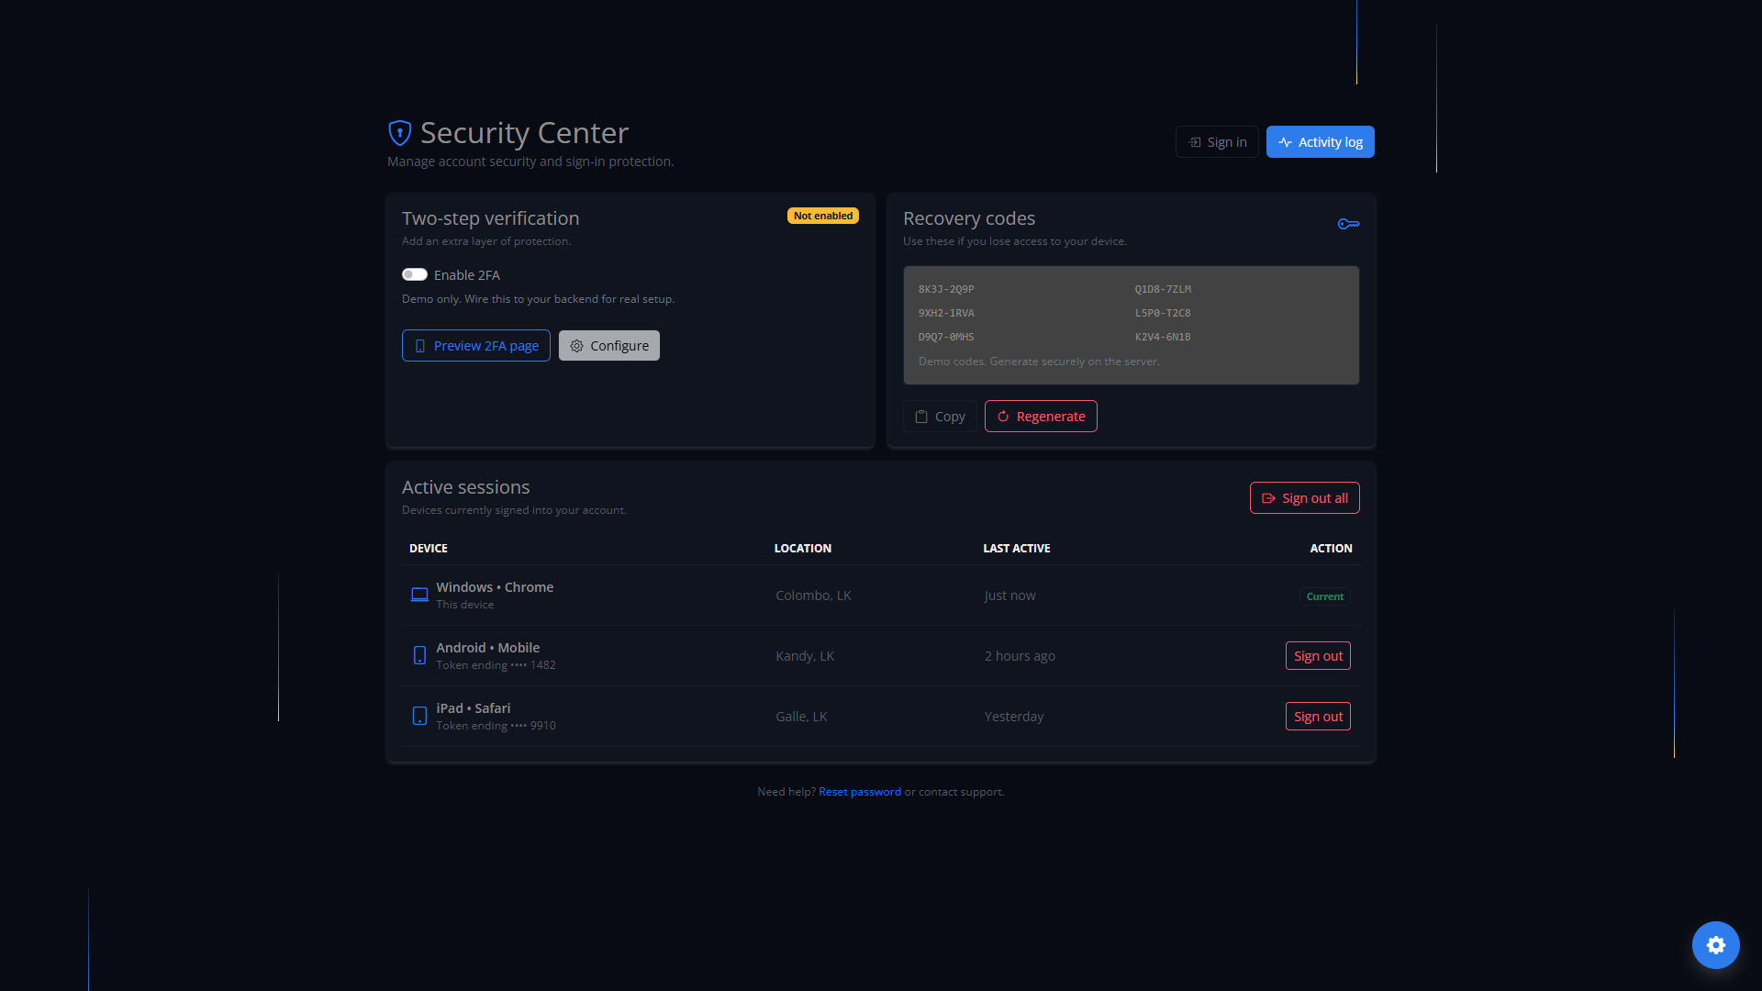This screenshot has height=991, width=1762.
Task: Click the shield icon beside Security Center
Action: click(399, 133)
